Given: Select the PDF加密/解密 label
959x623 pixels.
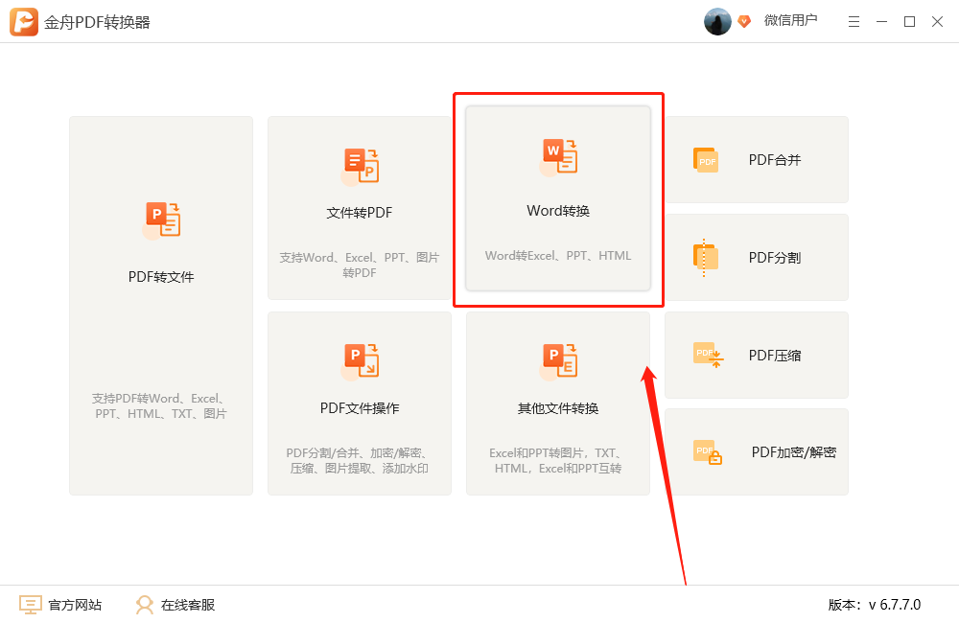Looking at the screenshot, I should coord(794,452).
